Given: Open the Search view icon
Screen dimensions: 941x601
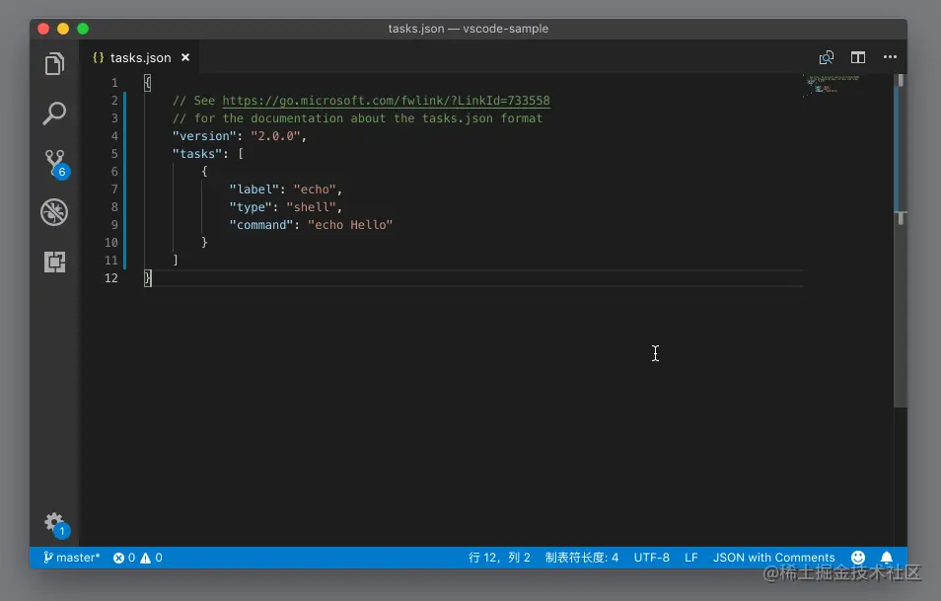Looking at the screenshot, I should 54,113.
